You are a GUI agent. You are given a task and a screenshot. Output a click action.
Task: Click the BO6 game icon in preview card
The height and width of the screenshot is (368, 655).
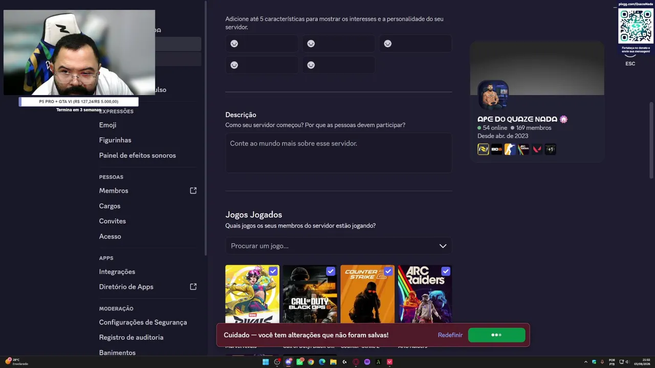pyautogui.click(x=496, y=149)
